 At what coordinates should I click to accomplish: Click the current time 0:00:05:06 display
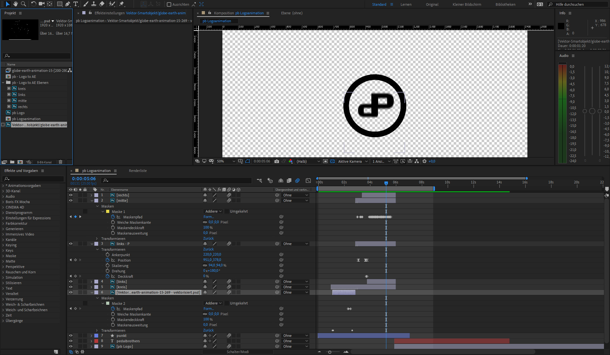point(84,179)
